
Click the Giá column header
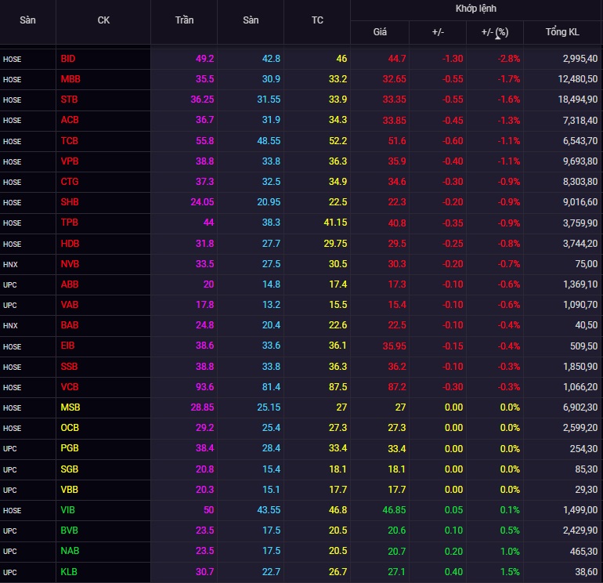pos(380,32)
